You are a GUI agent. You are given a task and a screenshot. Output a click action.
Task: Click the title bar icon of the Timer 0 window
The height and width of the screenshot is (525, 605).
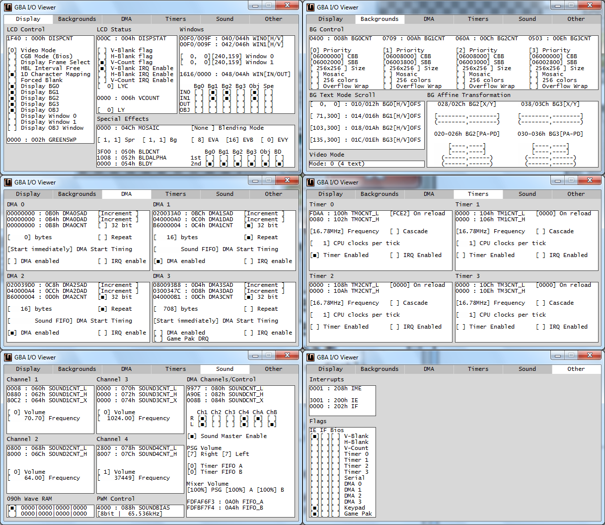[x=310, y=182]
